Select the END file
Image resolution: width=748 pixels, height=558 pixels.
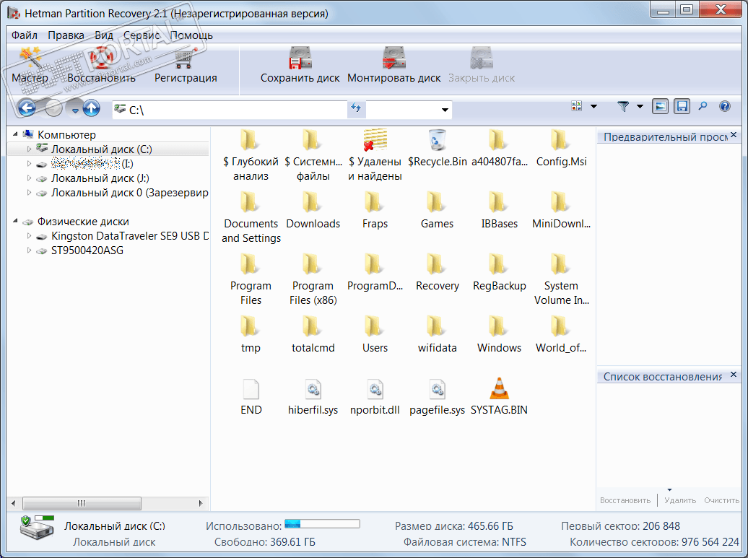(251, 396)
